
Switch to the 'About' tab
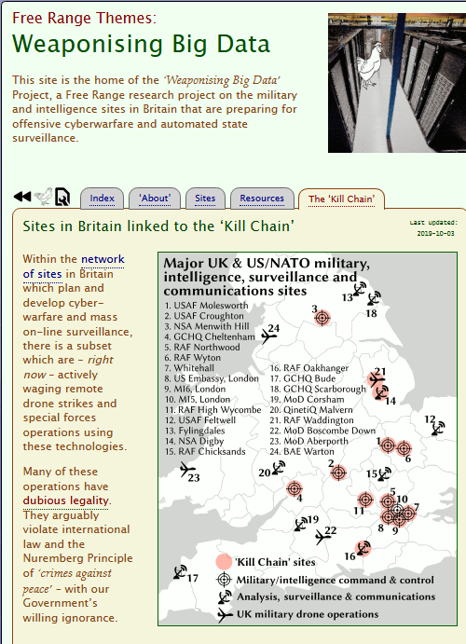coord(155,199)
